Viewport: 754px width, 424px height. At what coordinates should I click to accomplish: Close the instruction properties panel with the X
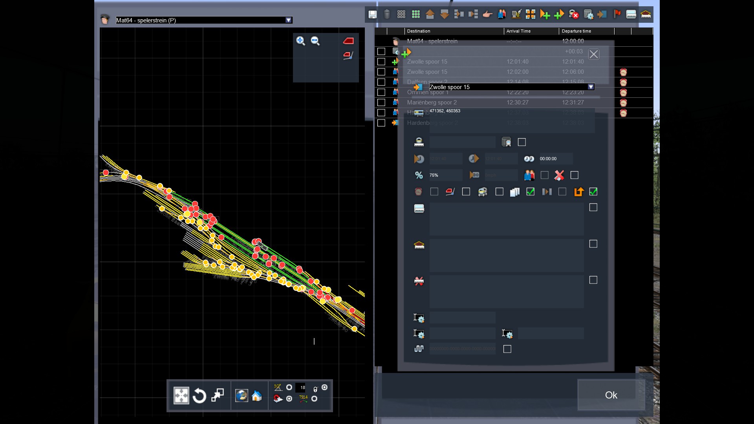pyautogui.click(x=594, y=54)
